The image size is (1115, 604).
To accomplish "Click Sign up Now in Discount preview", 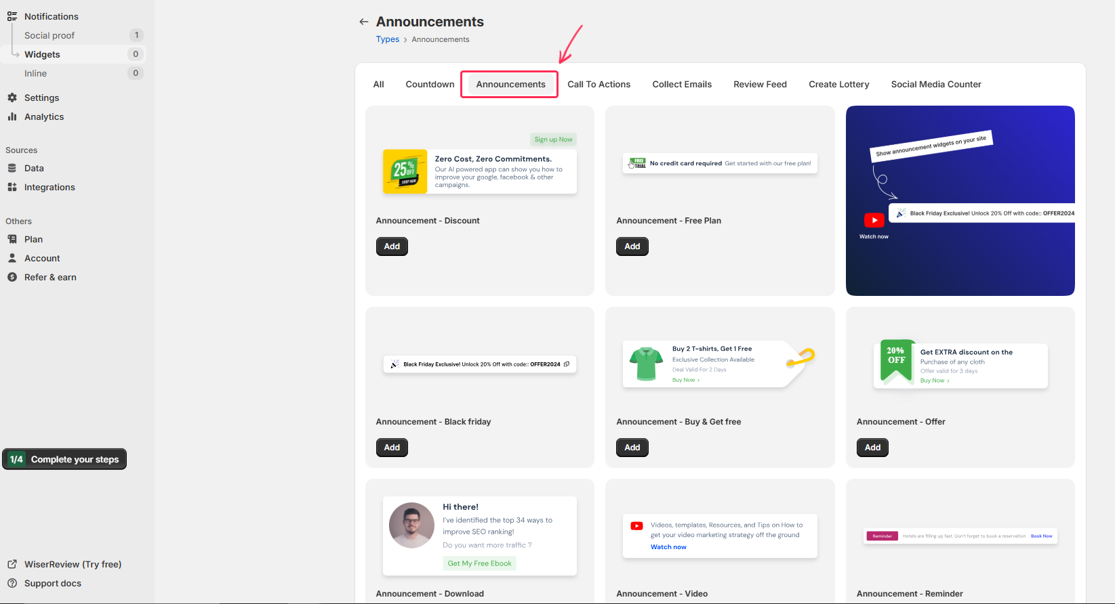I will 553,139.
